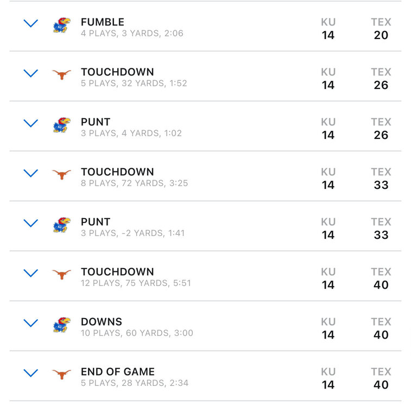Click the END OF GAME title text
The width and height of the screenshot is (411, 407).
tap(118, 372)
